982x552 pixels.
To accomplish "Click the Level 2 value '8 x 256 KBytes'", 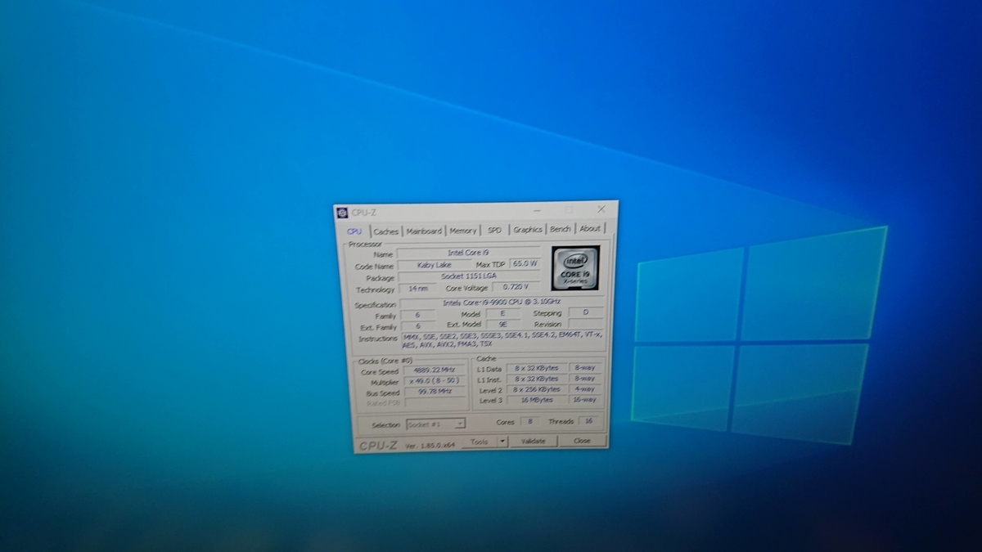I will tap(536, 389).
